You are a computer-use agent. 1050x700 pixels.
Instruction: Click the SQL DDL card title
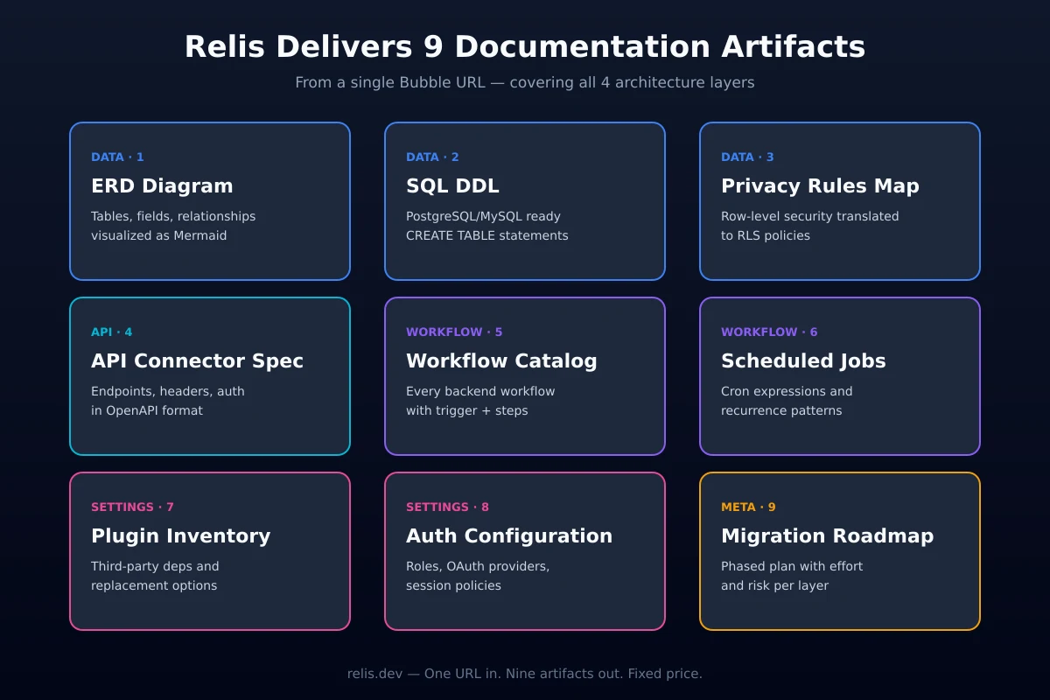pyautogui.click(x=452, y=185)
